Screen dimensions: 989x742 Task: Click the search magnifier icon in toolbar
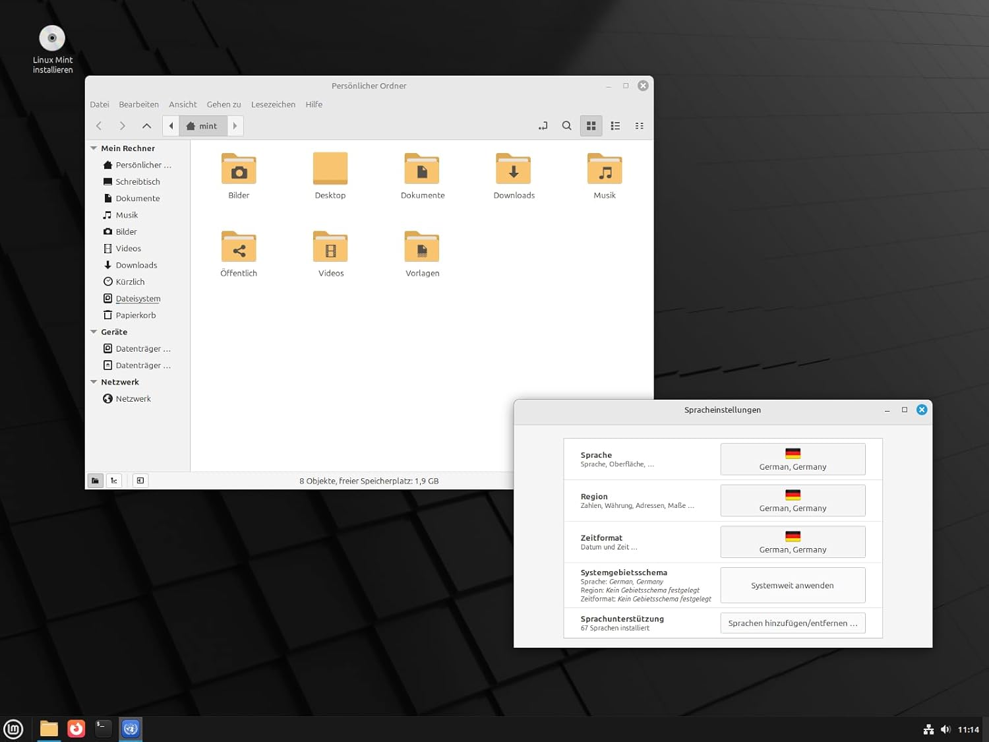566,126
